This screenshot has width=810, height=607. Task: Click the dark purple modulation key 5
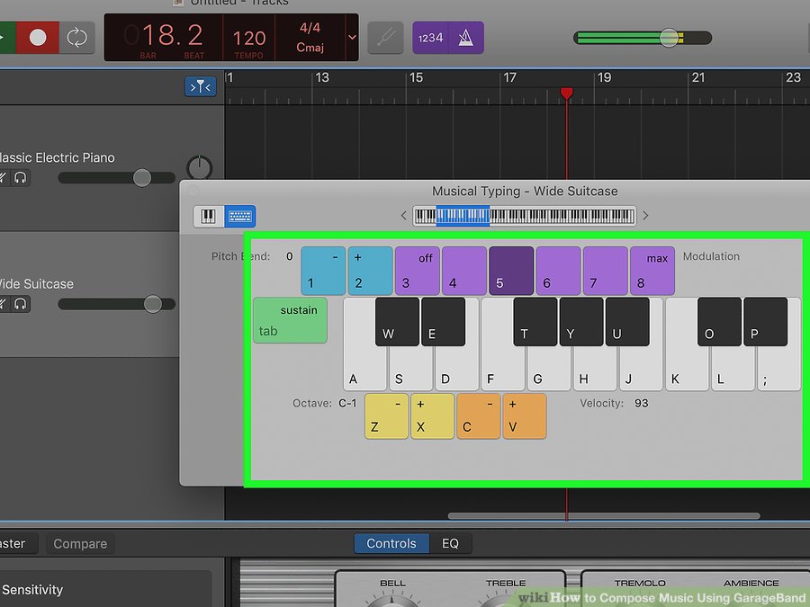[511, 271]
